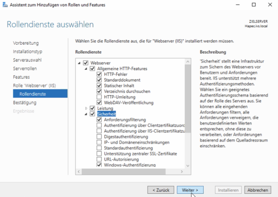The image size is (278, 197).
Task: Open Rolle 'Webserver' (IIS) step
Action: click(34, 86)
